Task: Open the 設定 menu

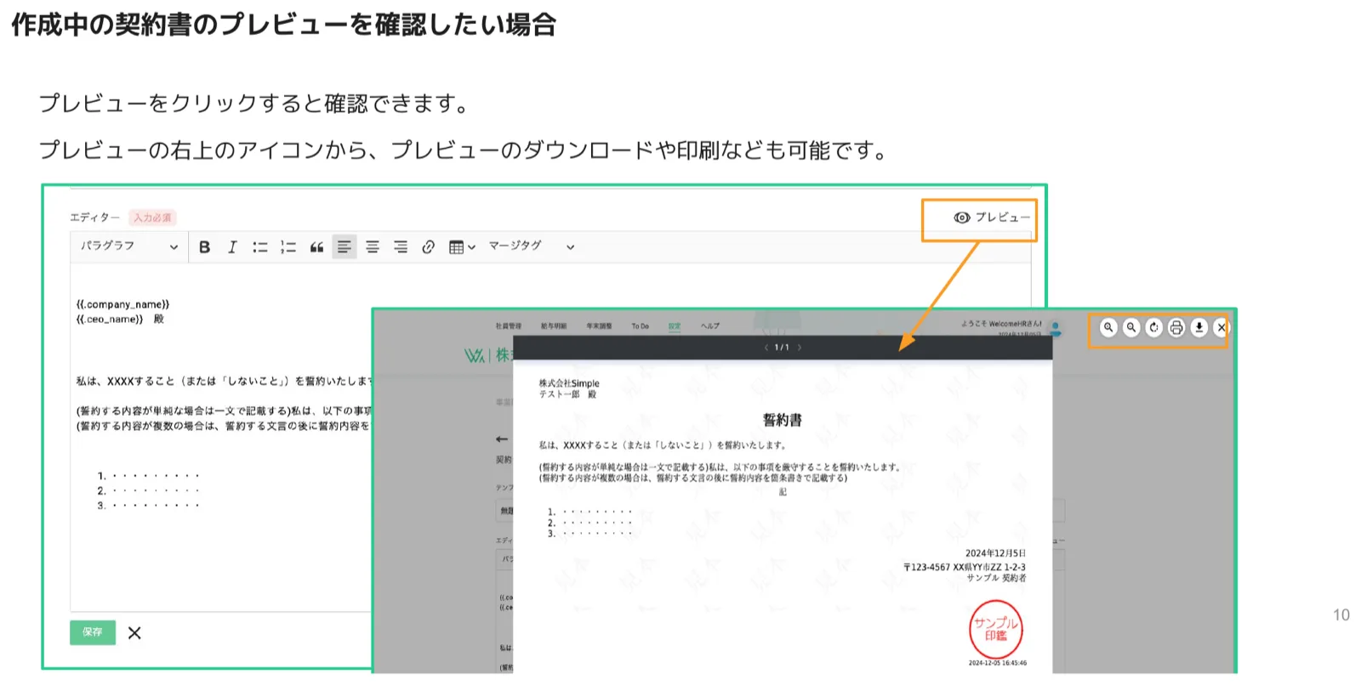Action: 675,326
